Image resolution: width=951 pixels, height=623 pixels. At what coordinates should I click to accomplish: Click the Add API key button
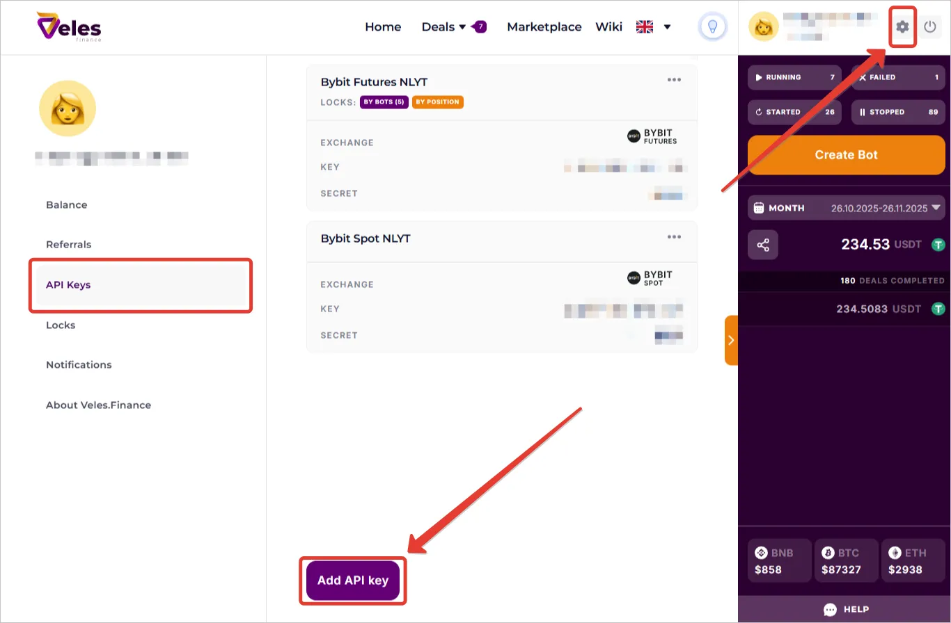(353, 581)
